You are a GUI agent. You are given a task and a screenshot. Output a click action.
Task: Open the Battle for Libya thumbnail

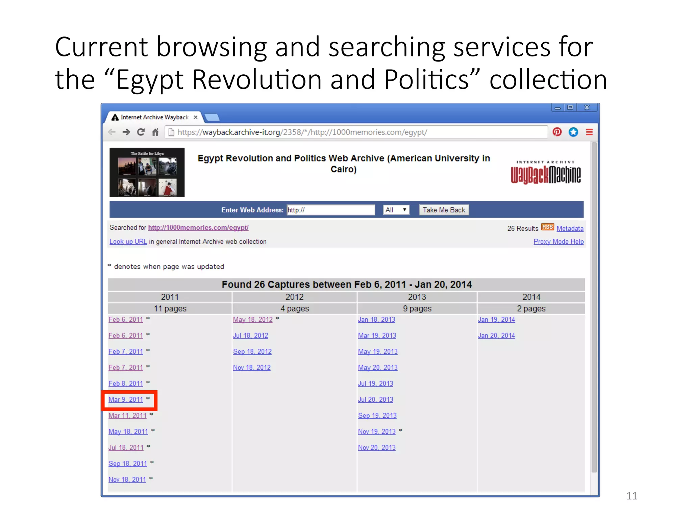(147, 172)
